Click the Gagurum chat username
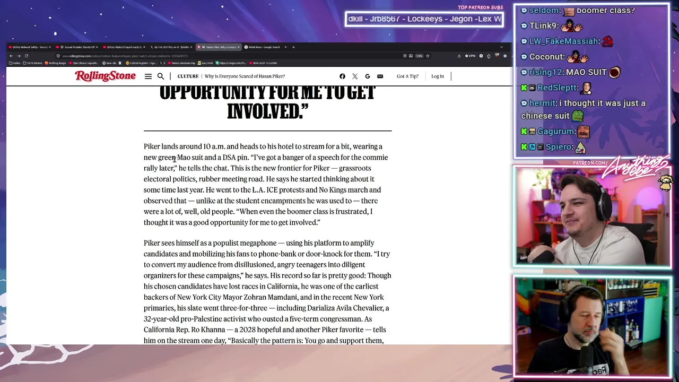The height and width of the screenshot is (382, 679). 556,131
